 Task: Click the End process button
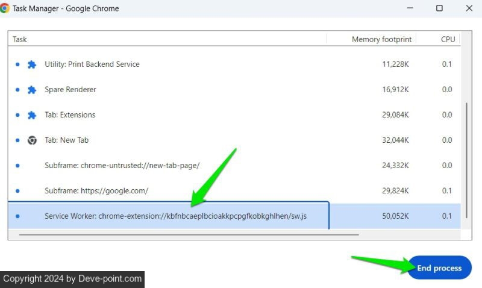coord(439,268)
